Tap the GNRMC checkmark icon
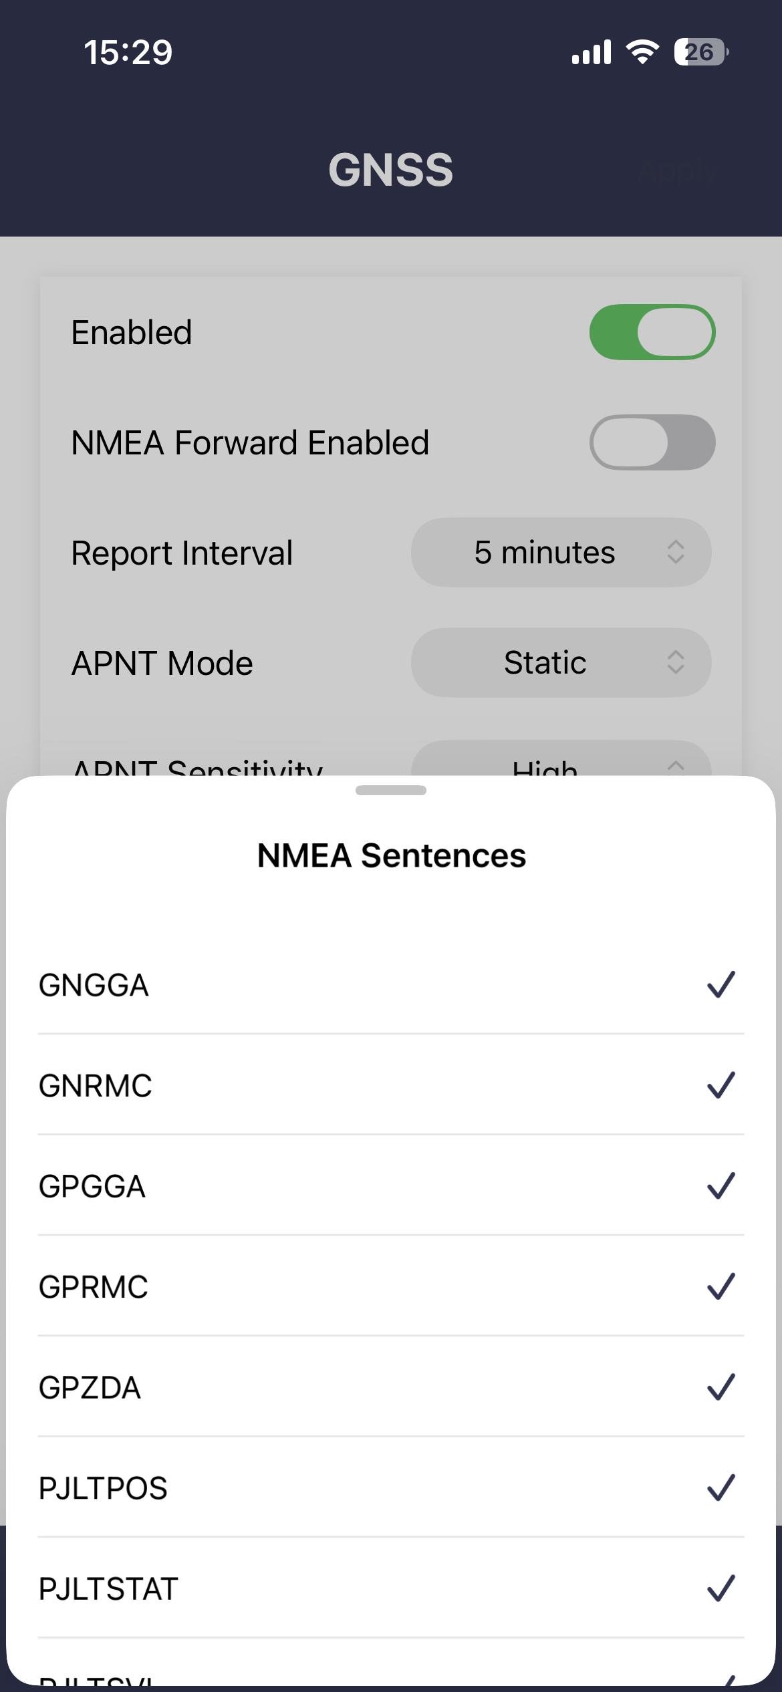 tap(721, 1085)
